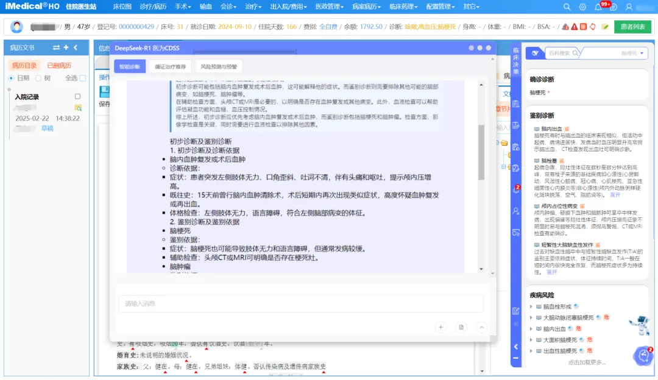Click the 请输入消息 message input field
Viewport: 658px width, 380px height.
300,303
